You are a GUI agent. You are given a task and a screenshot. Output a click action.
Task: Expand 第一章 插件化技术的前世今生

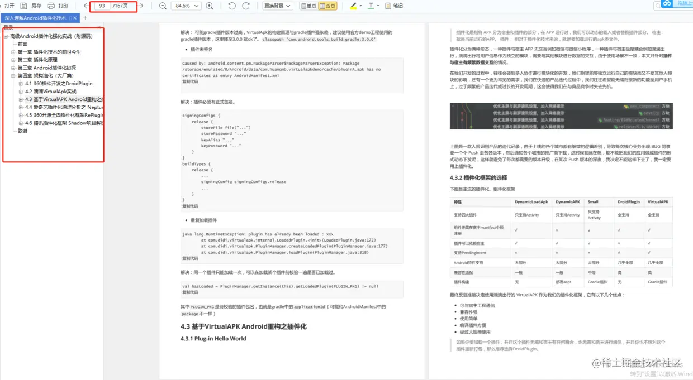coord(13,52)
